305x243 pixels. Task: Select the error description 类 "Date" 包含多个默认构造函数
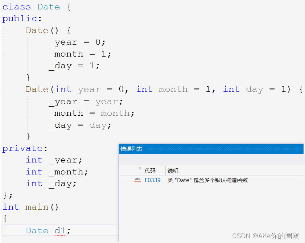pos(207,180)
